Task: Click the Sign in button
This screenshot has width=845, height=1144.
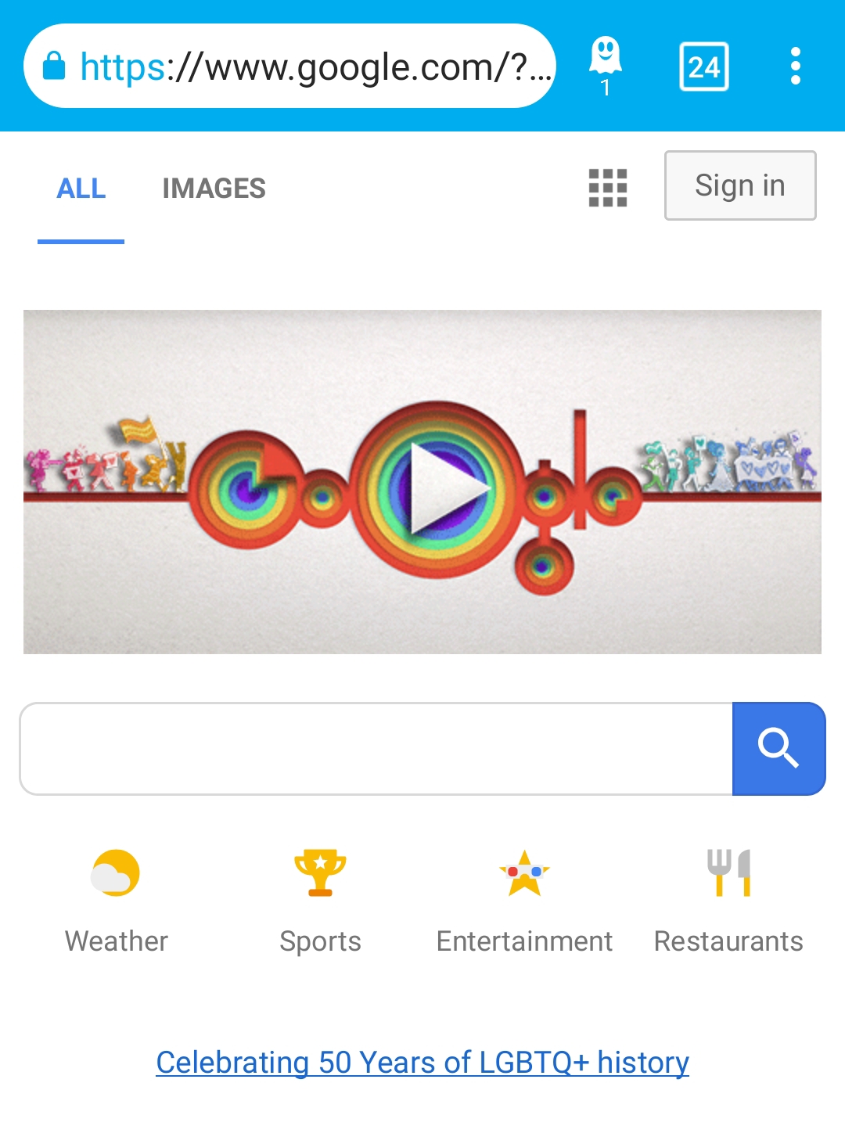Action: point(740,185)
